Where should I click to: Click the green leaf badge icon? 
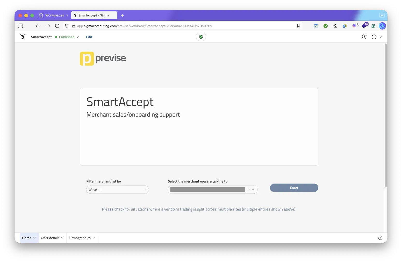(x=201, y=37)
